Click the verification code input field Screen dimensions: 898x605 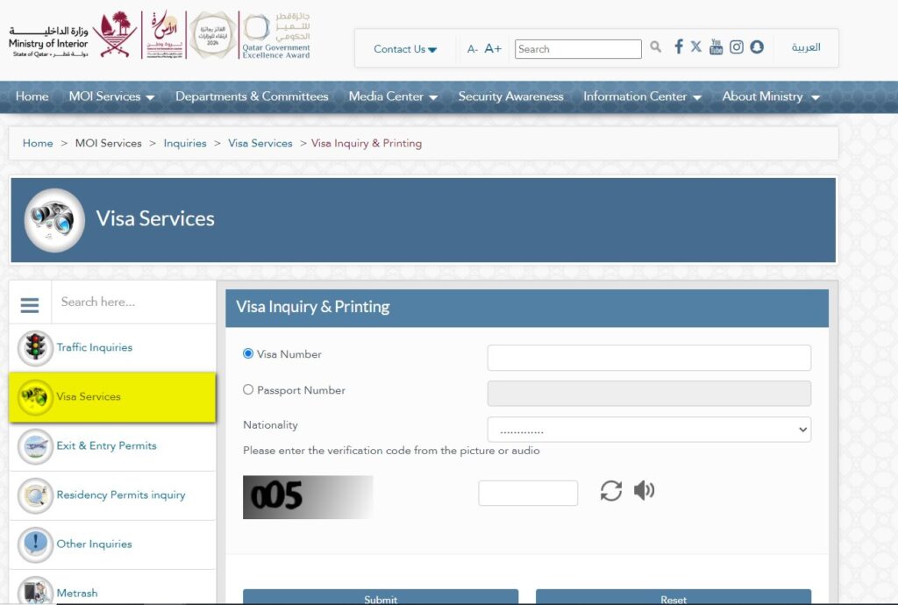(x=527, y=492)
